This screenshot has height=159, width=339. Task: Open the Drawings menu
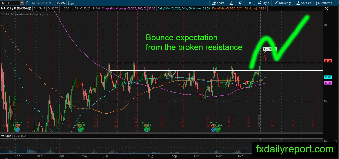283,3
